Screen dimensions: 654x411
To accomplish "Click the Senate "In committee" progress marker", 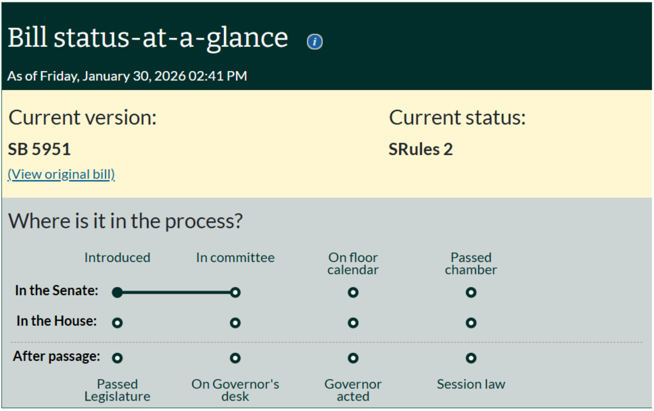I will [x=235, y=293].
